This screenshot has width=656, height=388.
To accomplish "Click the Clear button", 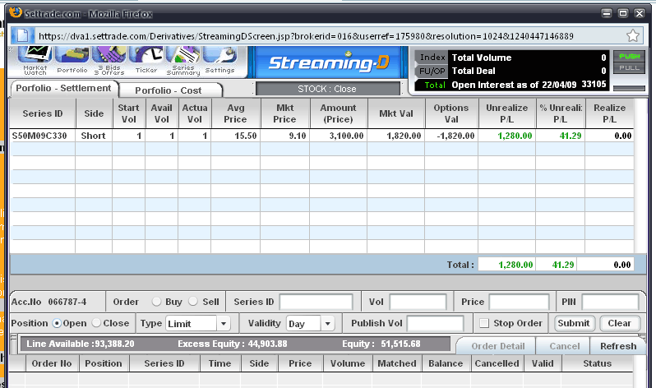I will (x=619, y=323).
